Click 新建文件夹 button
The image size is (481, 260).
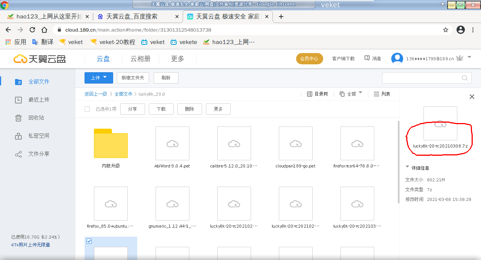(133, 78)
